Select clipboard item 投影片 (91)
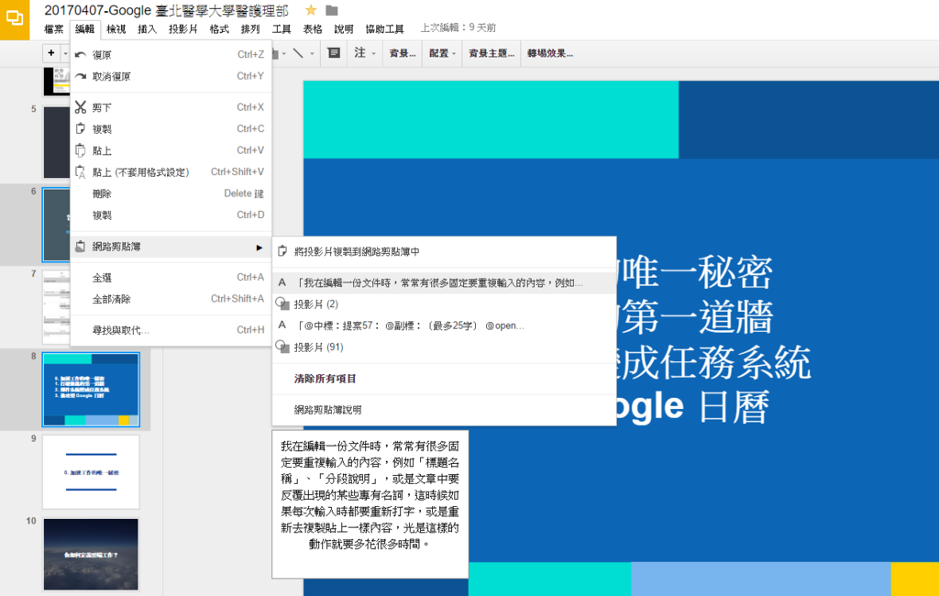This screenshot has width=939, height=596. click(x=445, y=348)
